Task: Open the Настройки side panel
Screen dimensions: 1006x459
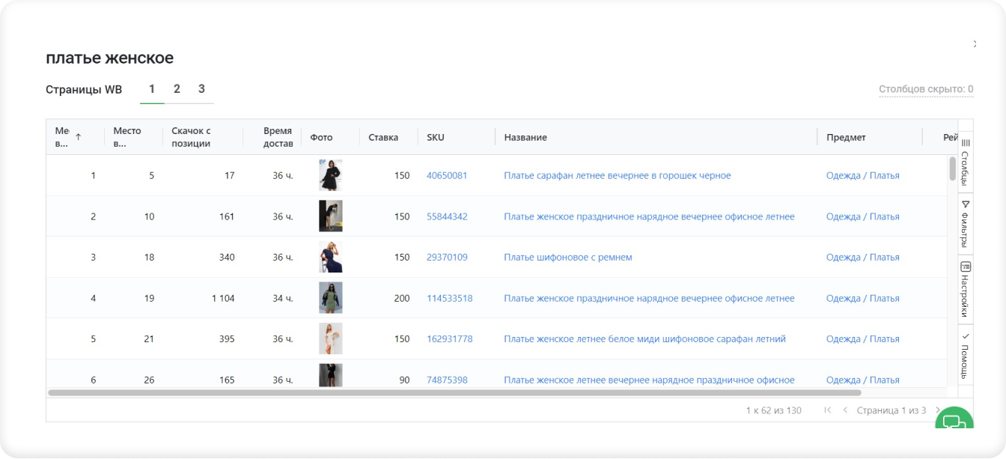Action: point(965,289)
